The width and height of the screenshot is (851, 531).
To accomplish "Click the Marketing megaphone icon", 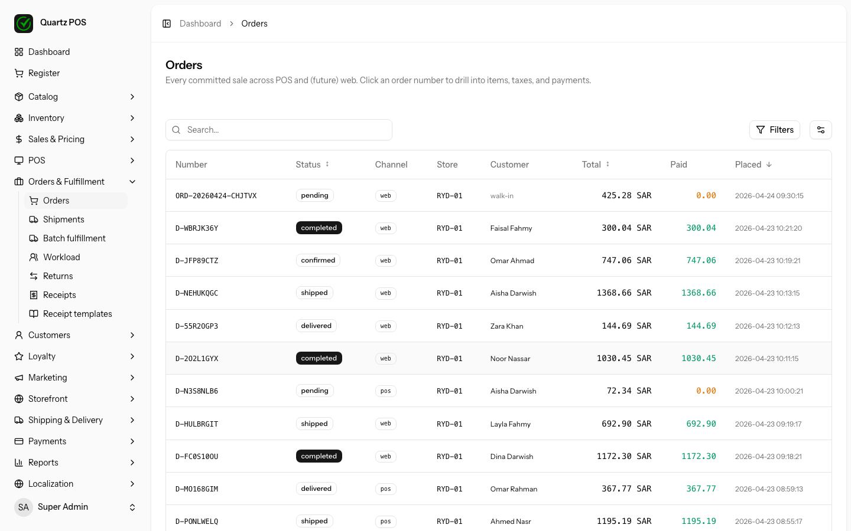I will 19,378.
